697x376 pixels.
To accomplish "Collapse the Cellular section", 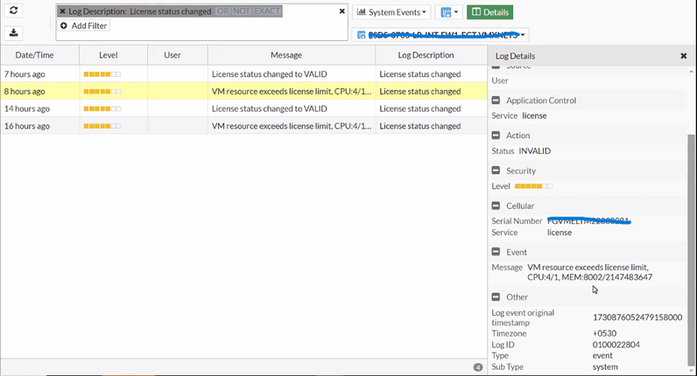I will pyautogui.click(x=496, y=205).
